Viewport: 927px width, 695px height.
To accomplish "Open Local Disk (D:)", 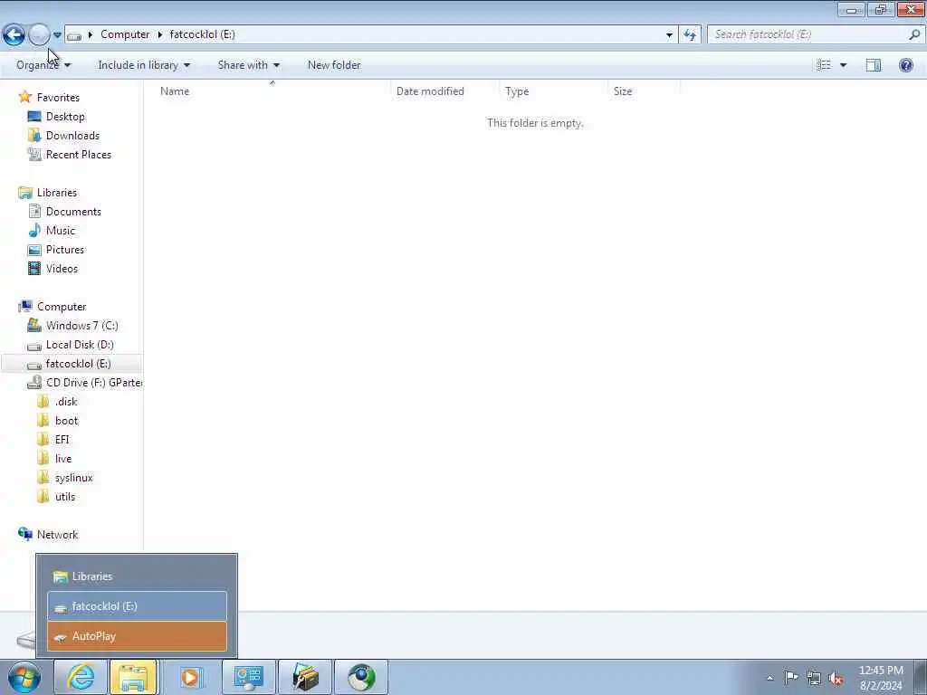I will click(x=80, y=345).
